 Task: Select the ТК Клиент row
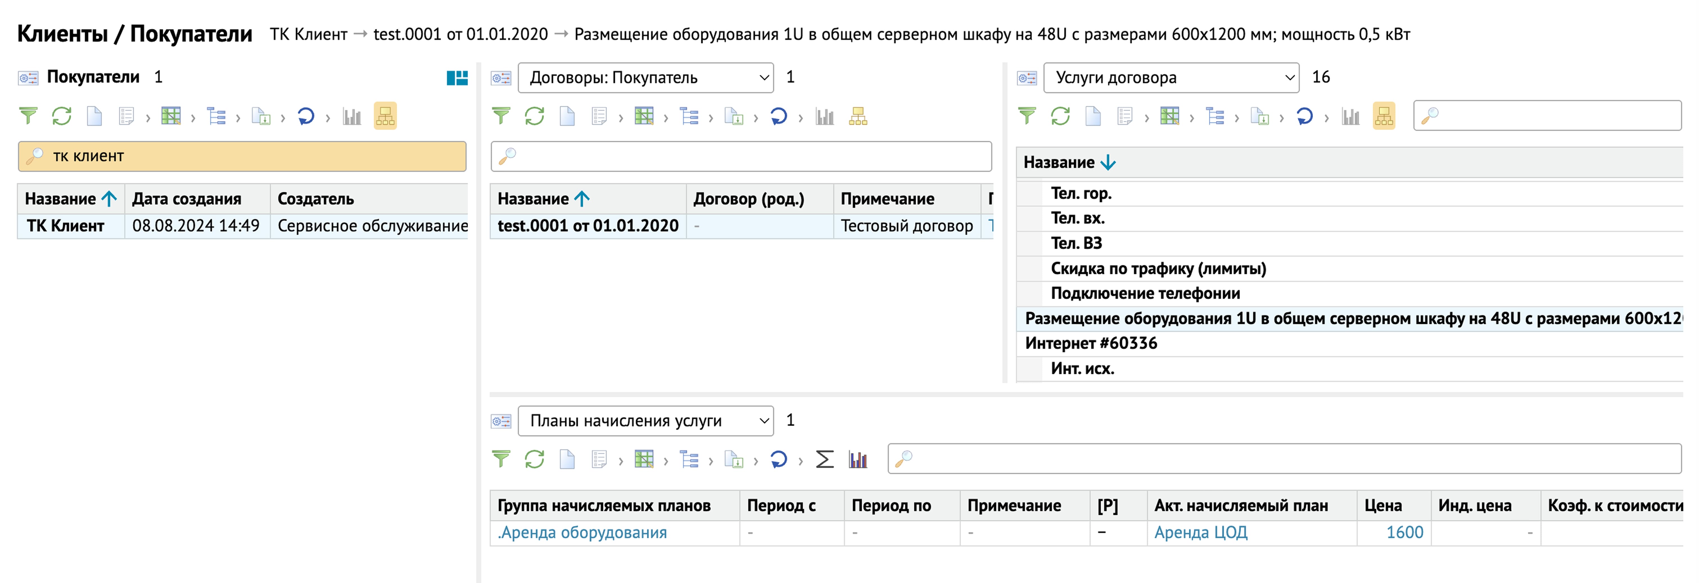point(243,226)
